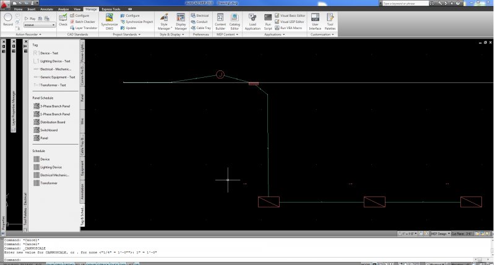Click the search keyword input field
495x265 pixels.
click(405, 3)
